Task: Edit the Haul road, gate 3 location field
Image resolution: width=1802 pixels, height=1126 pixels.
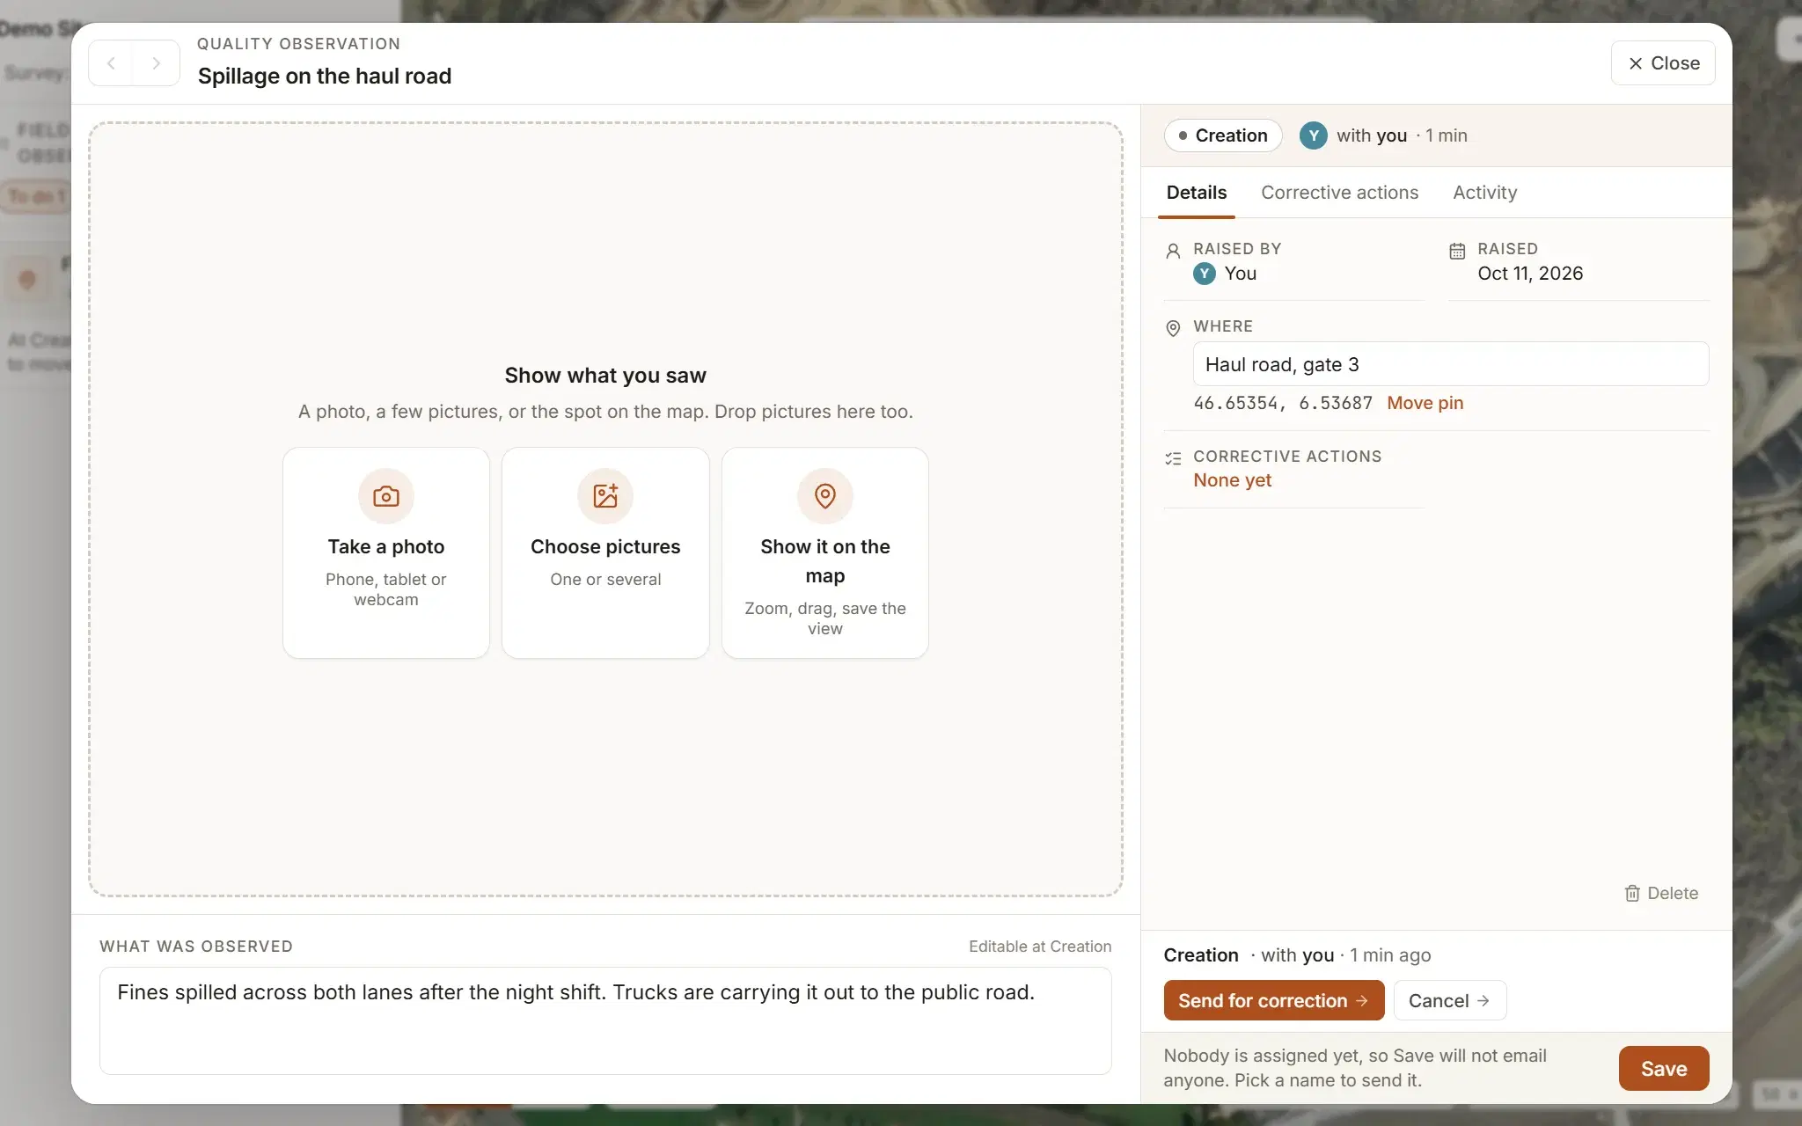Action: coord(1451,364)
